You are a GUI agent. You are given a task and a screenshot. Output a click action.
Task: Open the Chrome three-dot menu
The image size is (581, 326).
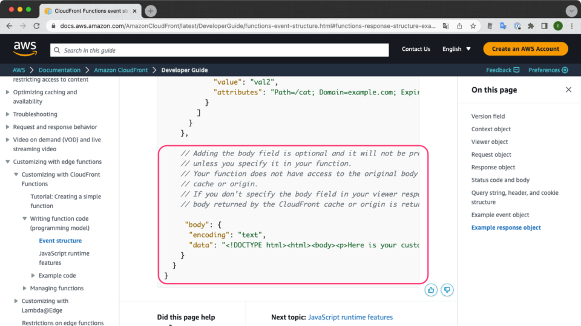572,26
